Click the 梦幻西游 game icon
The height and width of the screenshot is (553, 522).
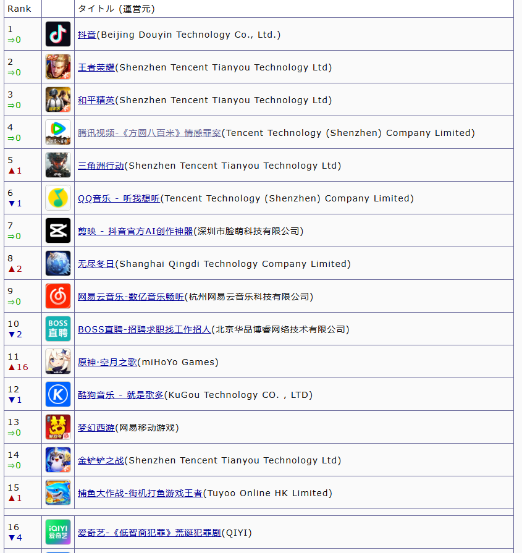(58, 427)
